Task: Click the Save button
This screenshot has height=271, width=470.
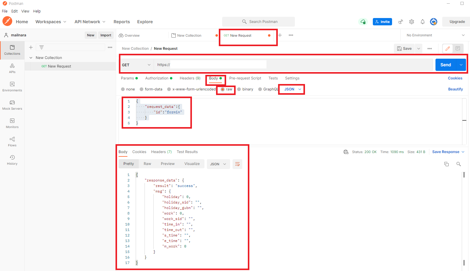Action: (404, 49)
